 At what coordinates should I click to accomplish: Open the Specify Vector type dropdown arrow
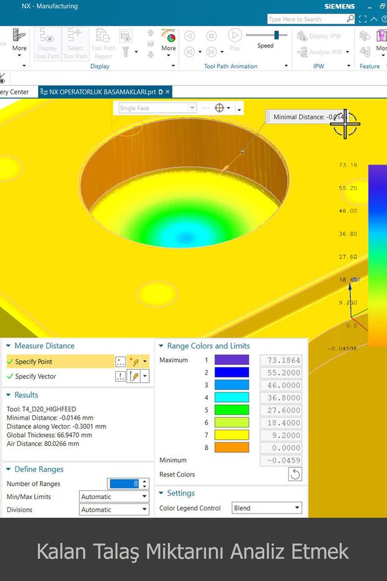(x=145, y=376)
